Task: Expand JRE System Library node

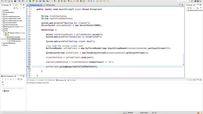Action: coord(4,33)
